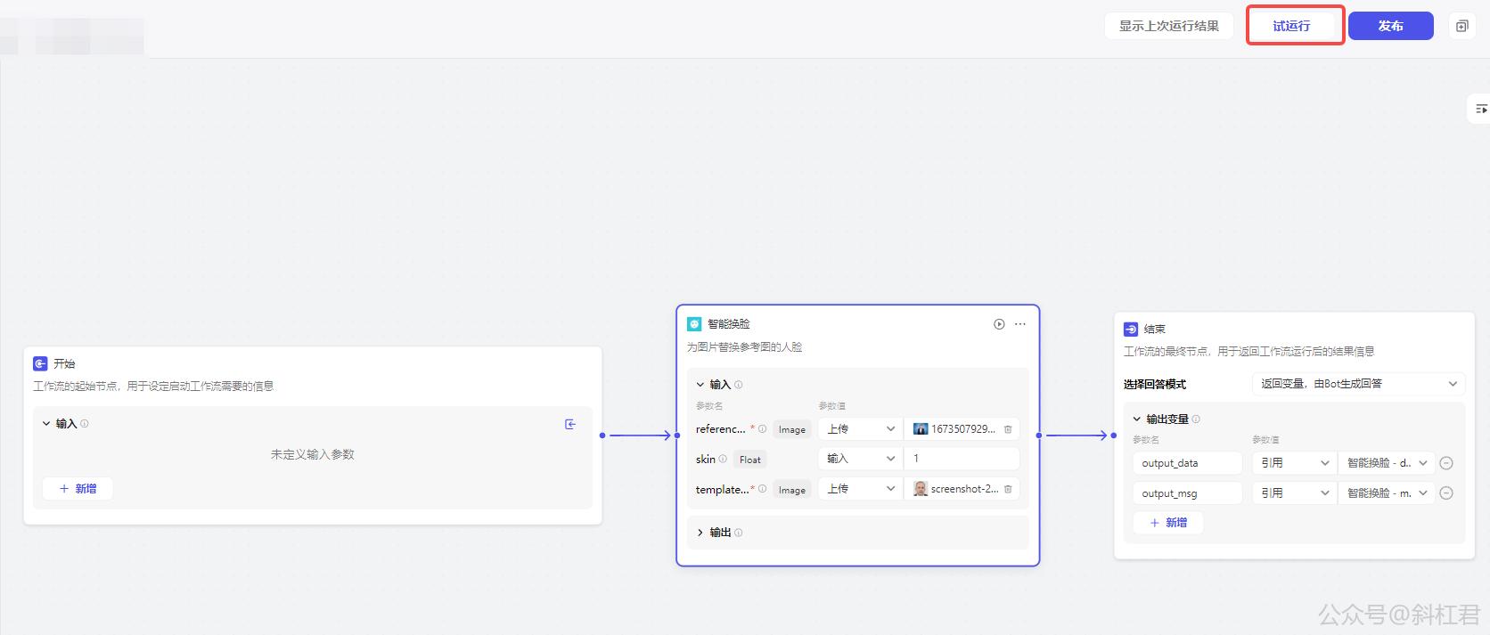Click 新增 button in the 开始 node
The width and height of the screenshot is (1490, 635).
78,488
